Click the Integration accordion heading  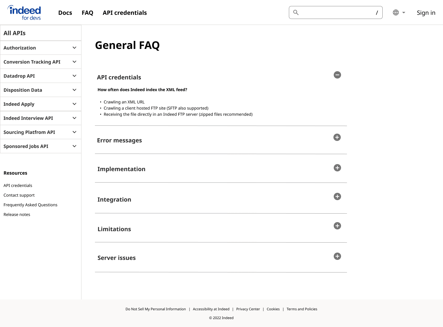point(114,200)
